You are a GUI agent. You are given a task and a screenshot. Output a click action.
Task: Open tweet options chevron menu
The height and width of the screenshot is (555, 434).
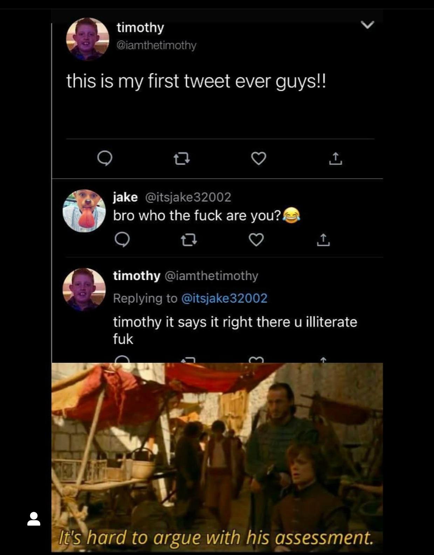367,25
